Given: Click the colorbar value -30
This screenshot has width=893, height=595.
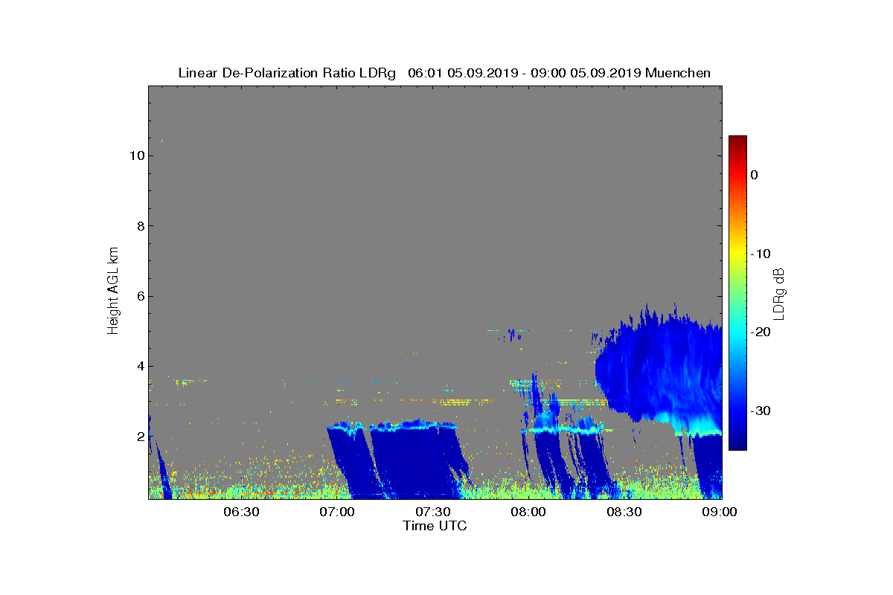Looking at the screenshot, I should click(x=761, y=411).
